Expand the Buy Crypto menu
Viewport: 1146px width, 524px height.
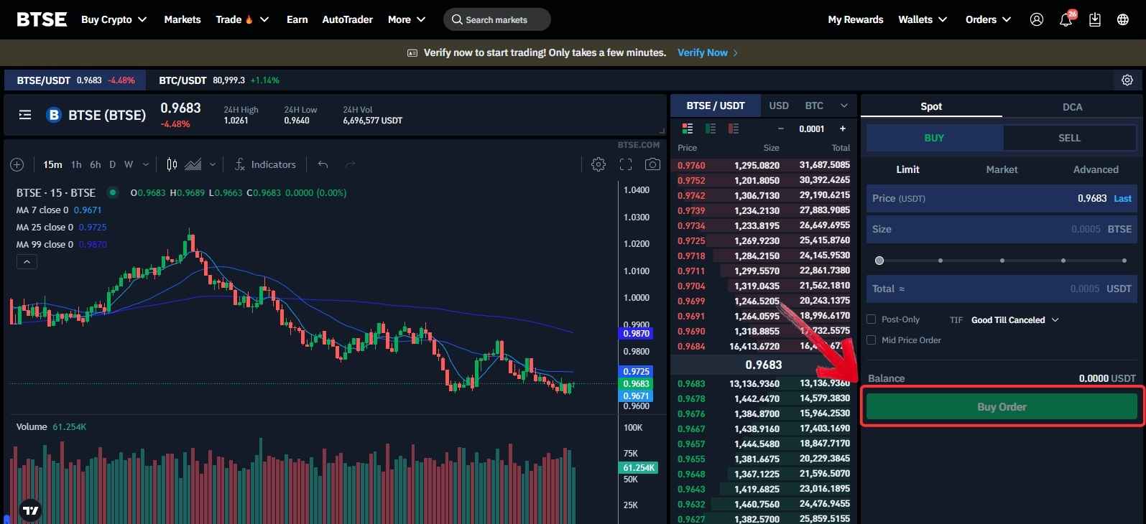click(114, 19)
